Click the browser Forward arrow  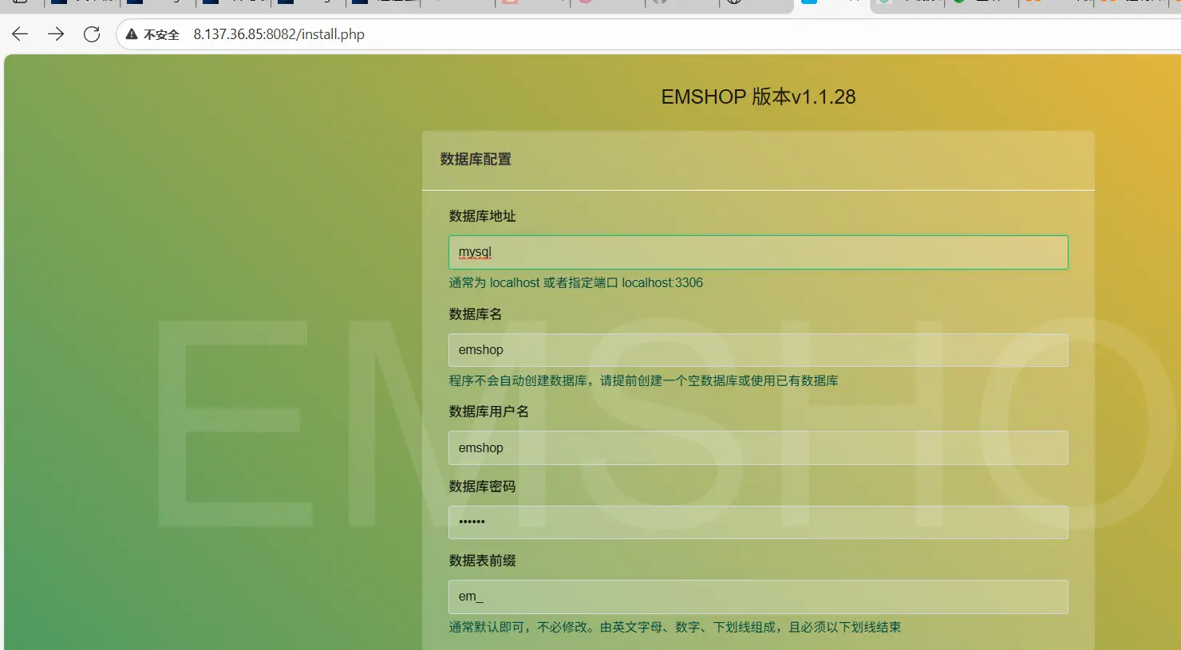56,34
